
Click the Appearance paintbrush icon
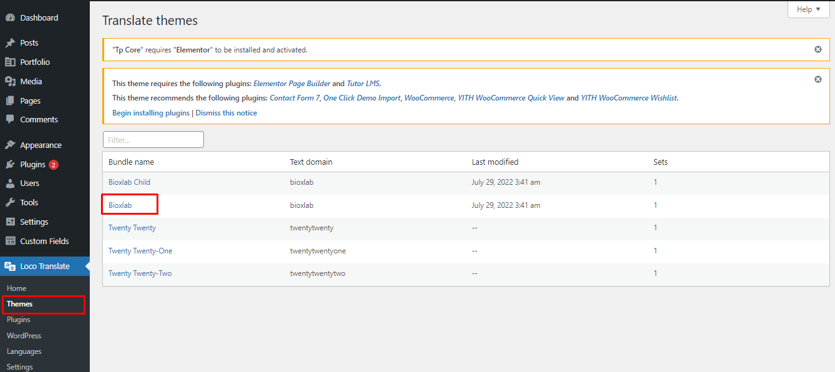pos(10,145)
